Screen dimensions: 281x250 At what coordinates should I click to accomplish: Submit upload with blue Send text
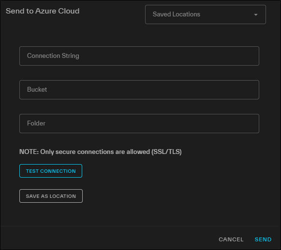(263, 239)
